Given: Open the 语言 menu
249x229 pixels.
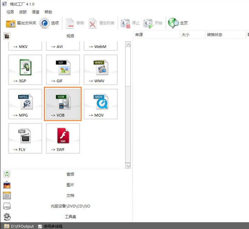Looking at the screenshot, I should pyautogui.click(x=35, y=12).
